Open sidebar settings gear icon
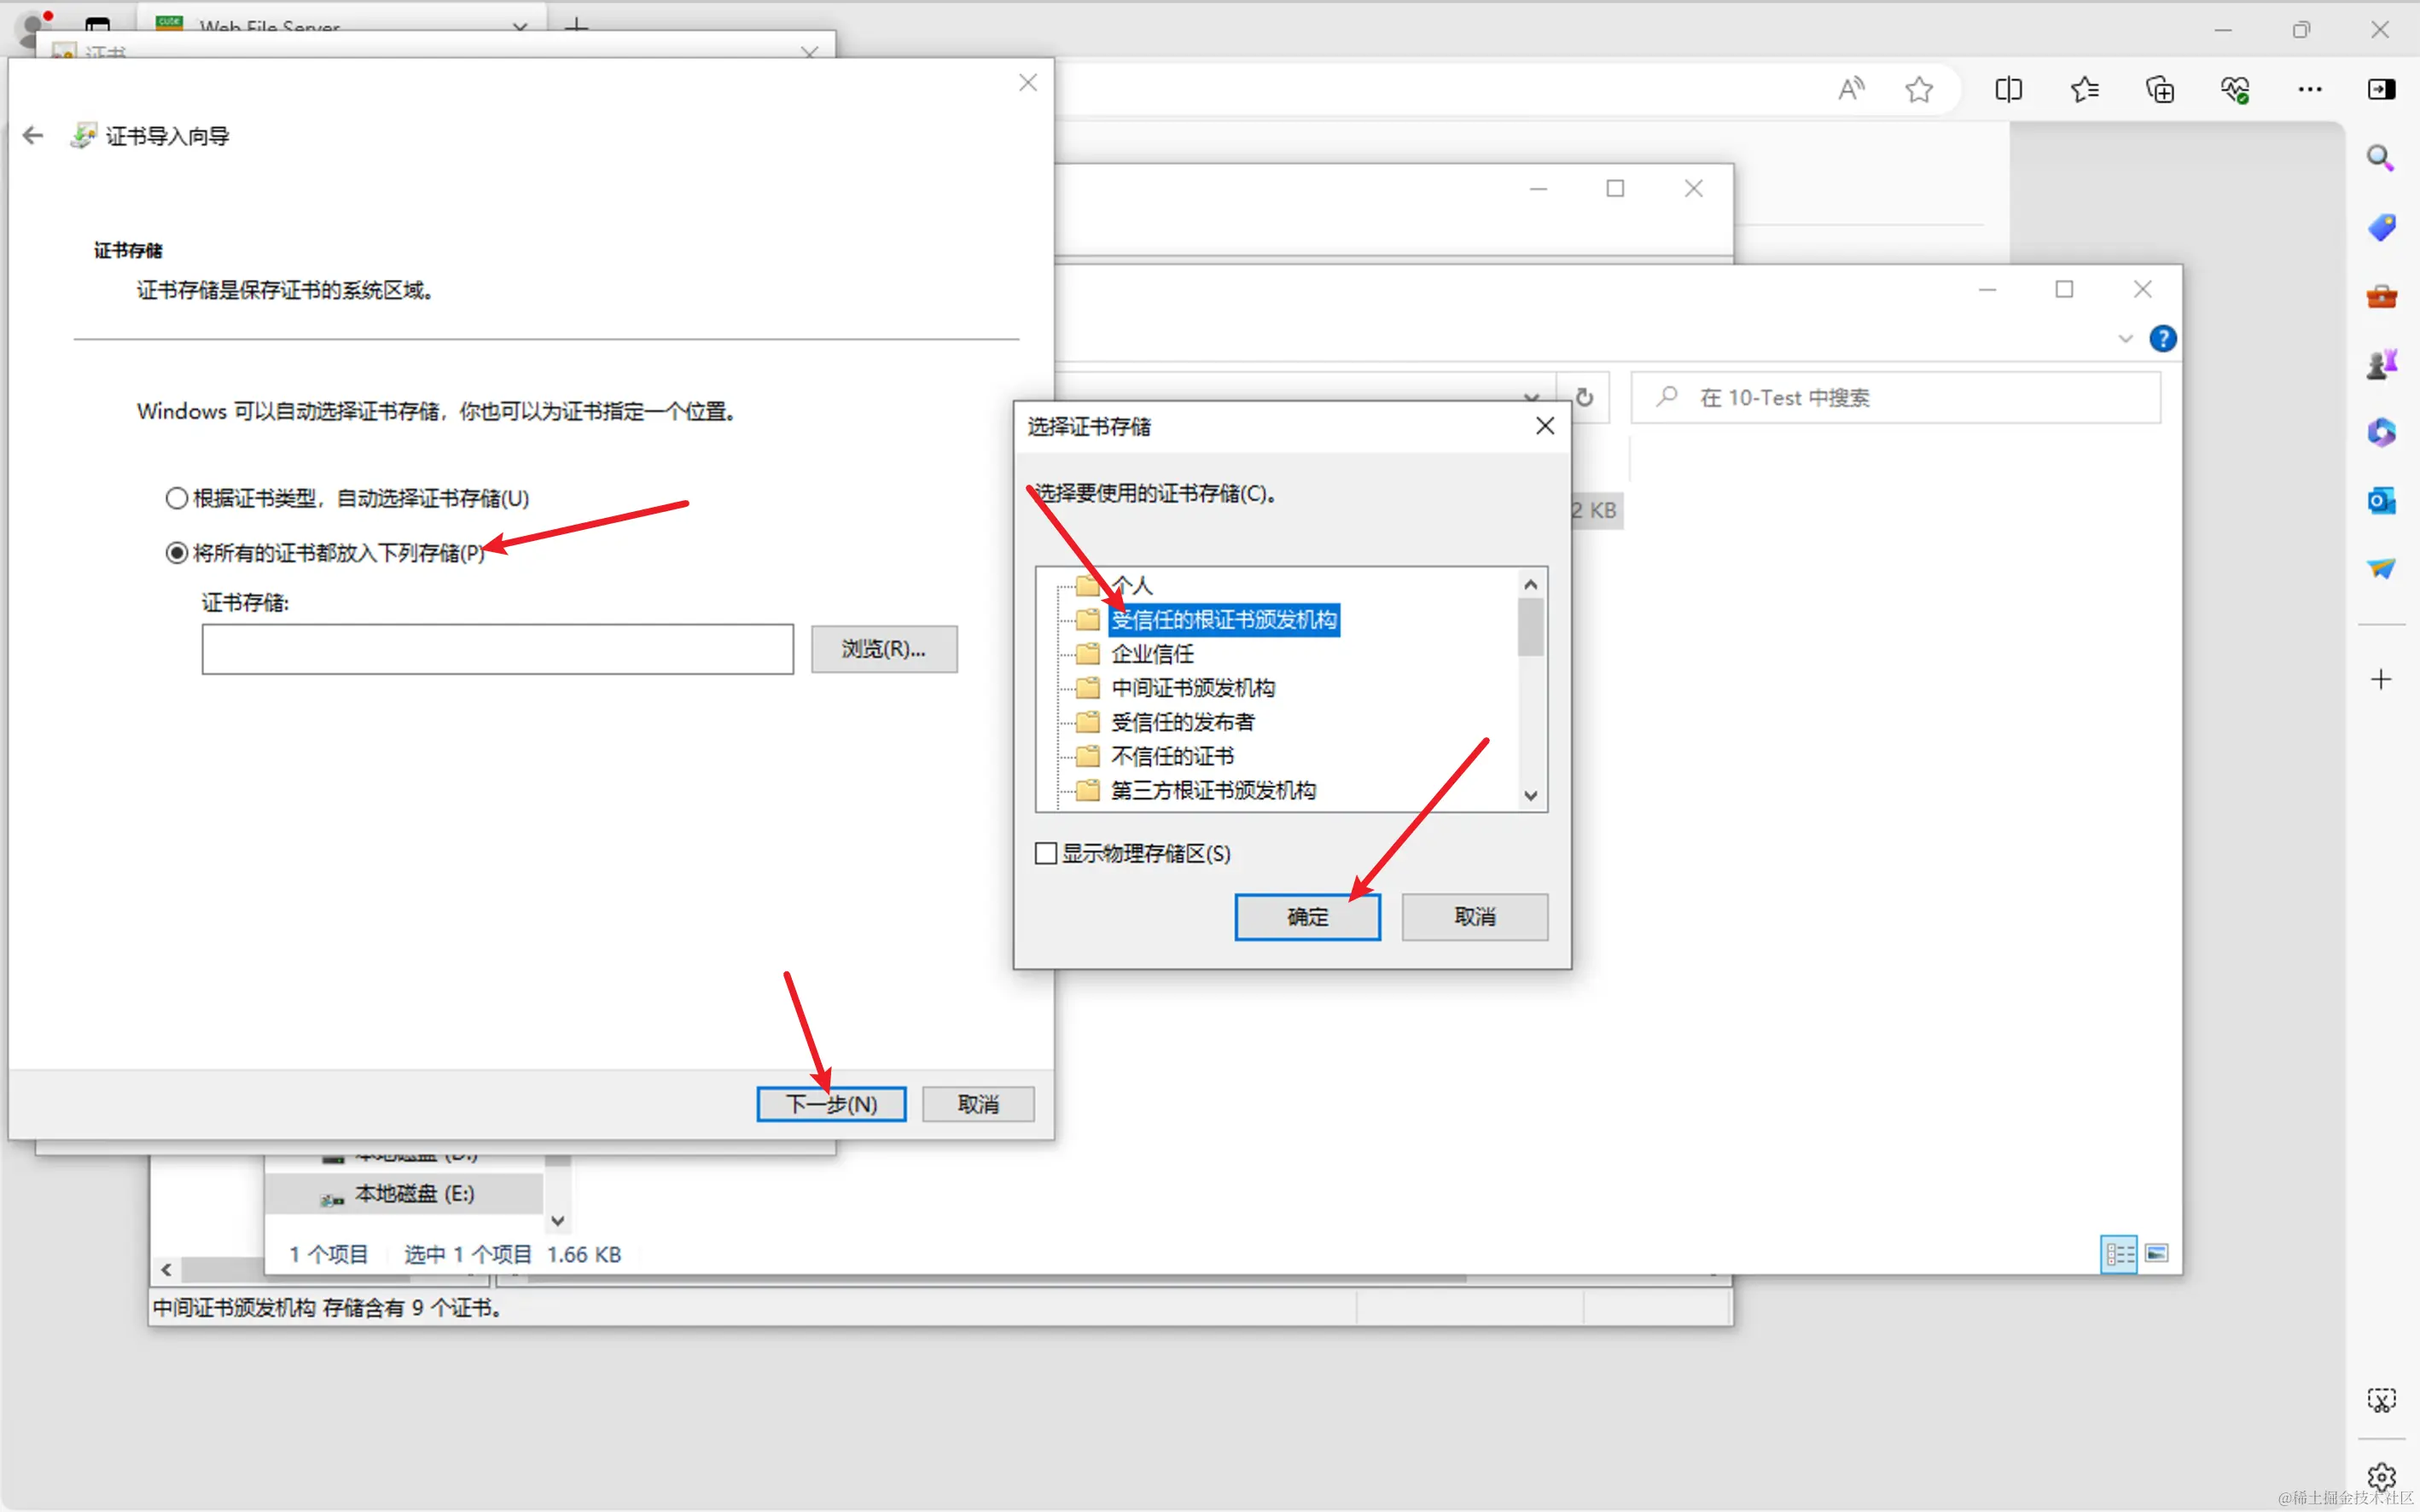 [2381, 1476]
